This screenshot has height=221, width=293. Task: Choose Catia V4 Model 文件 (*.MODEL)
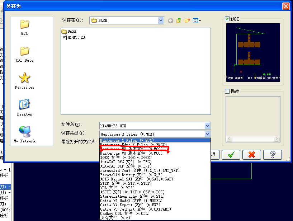[155, 201]
